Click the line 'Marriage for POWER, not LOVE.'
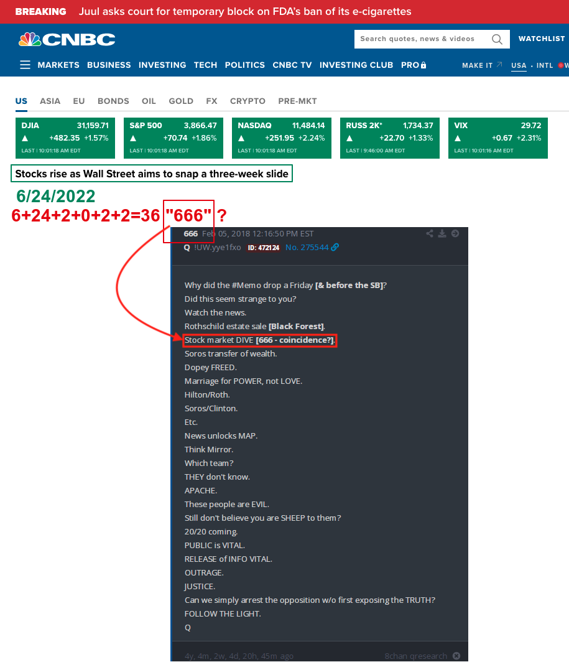Image resolution: width=569 pixels, height=662 pixels. (243, 381)
